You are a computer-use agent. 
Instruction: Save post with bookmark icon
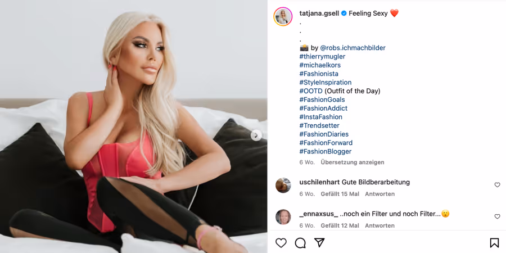pos(494,243)
